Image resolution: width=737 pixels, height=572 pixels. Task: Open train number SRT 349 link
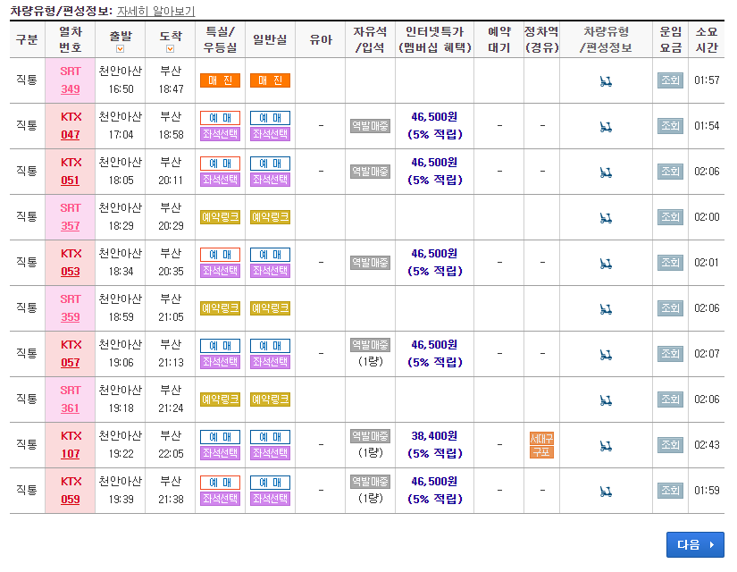[x=70, y=88]
